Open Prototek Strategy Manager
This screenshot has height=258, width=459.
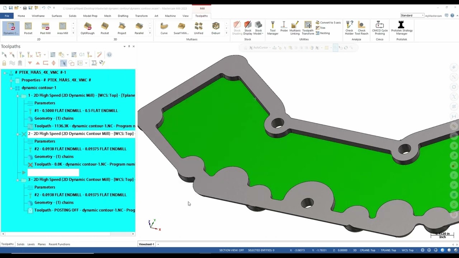click(402, 28)
